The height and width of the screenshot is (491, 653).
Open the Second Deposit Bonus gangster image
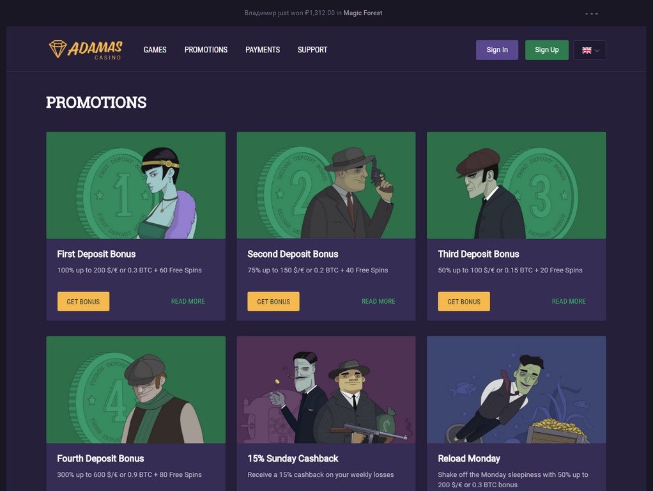click(326, 185)
